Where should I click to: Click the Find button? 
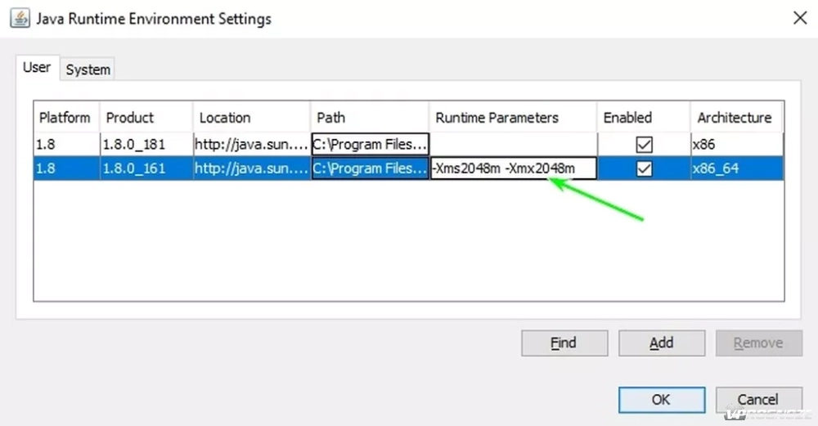pyautogui.click(x=564, y=343)
